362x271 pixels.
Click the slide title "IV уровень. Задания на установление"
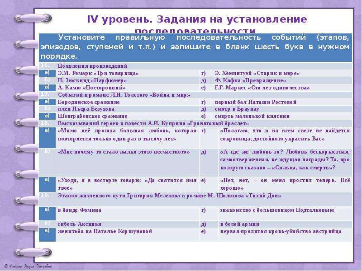pos(197,19)
